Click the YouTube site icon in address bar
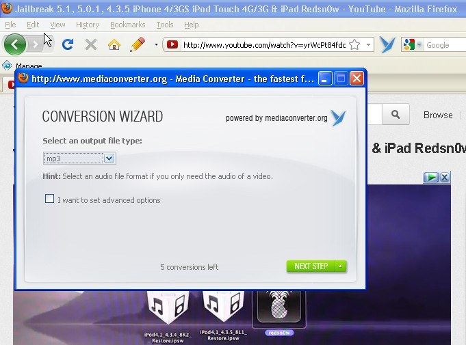The width and height of the screenshot is (466, 345). tap(172, 45)
